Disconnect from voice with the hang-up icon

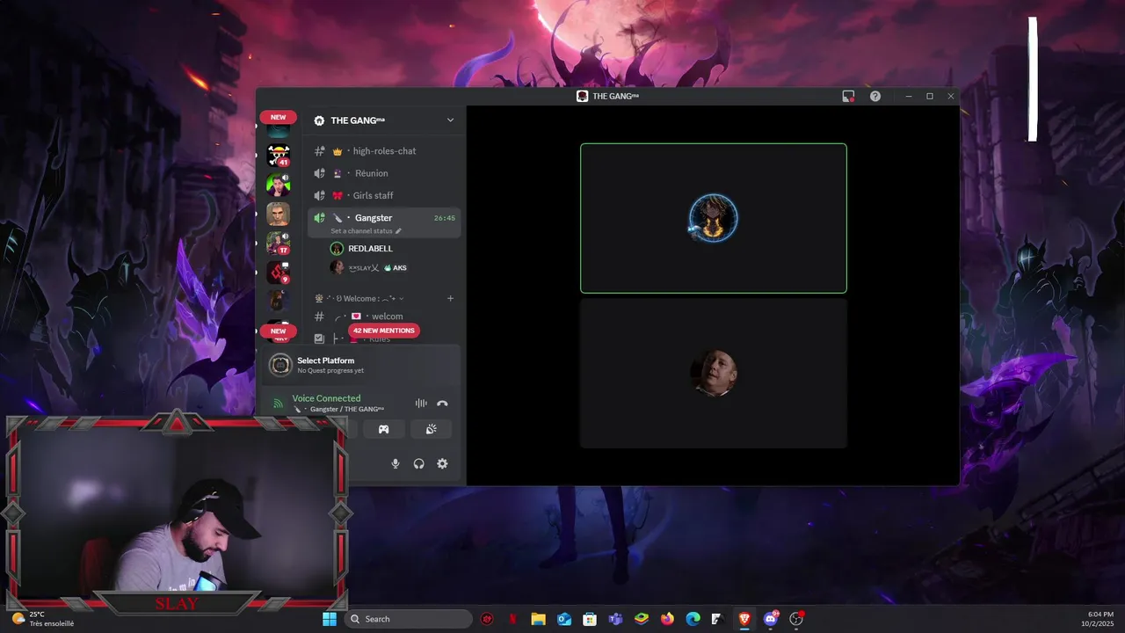point(442,404)
